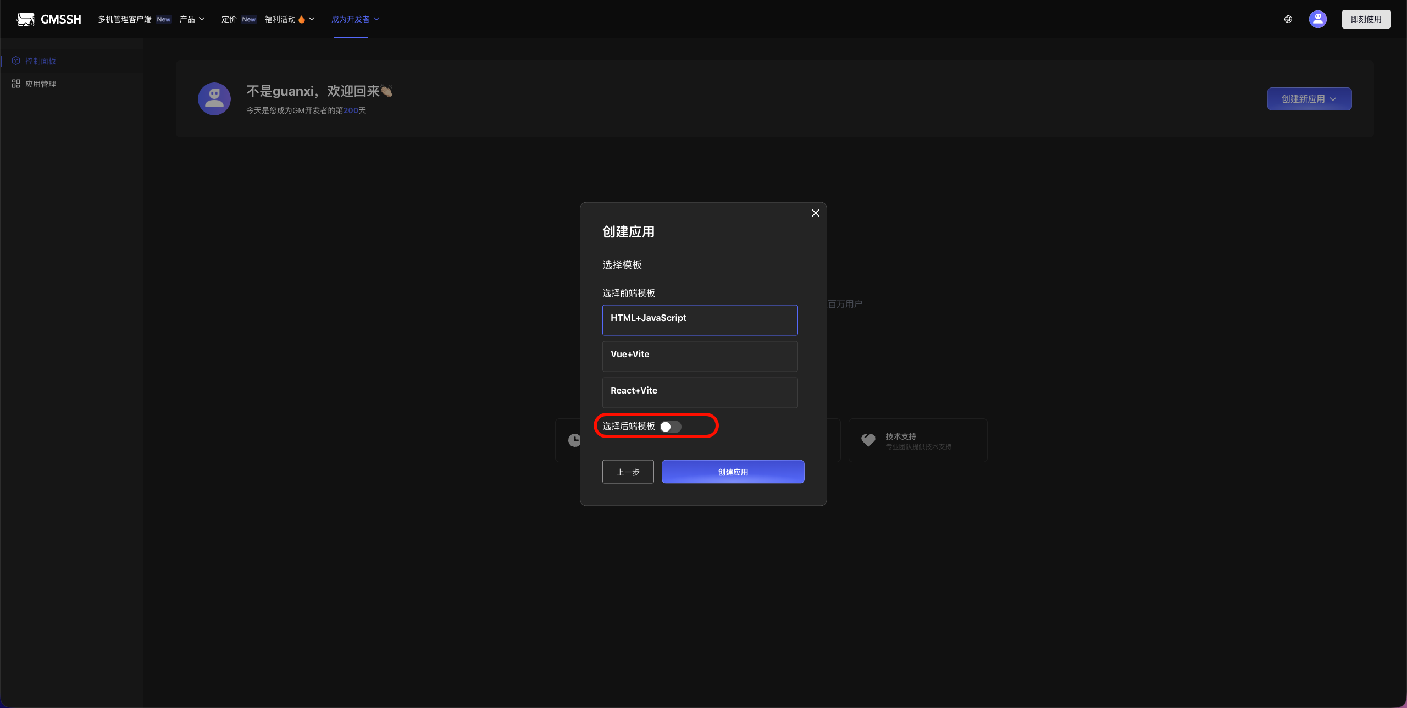The image size is (1407, 708).
Task: Expand the 成为开发者 menu
Action: [x=354, y=19]
